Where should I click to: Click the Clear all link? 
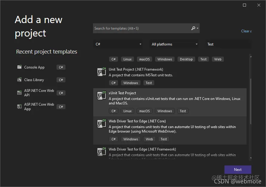(246, 31)
